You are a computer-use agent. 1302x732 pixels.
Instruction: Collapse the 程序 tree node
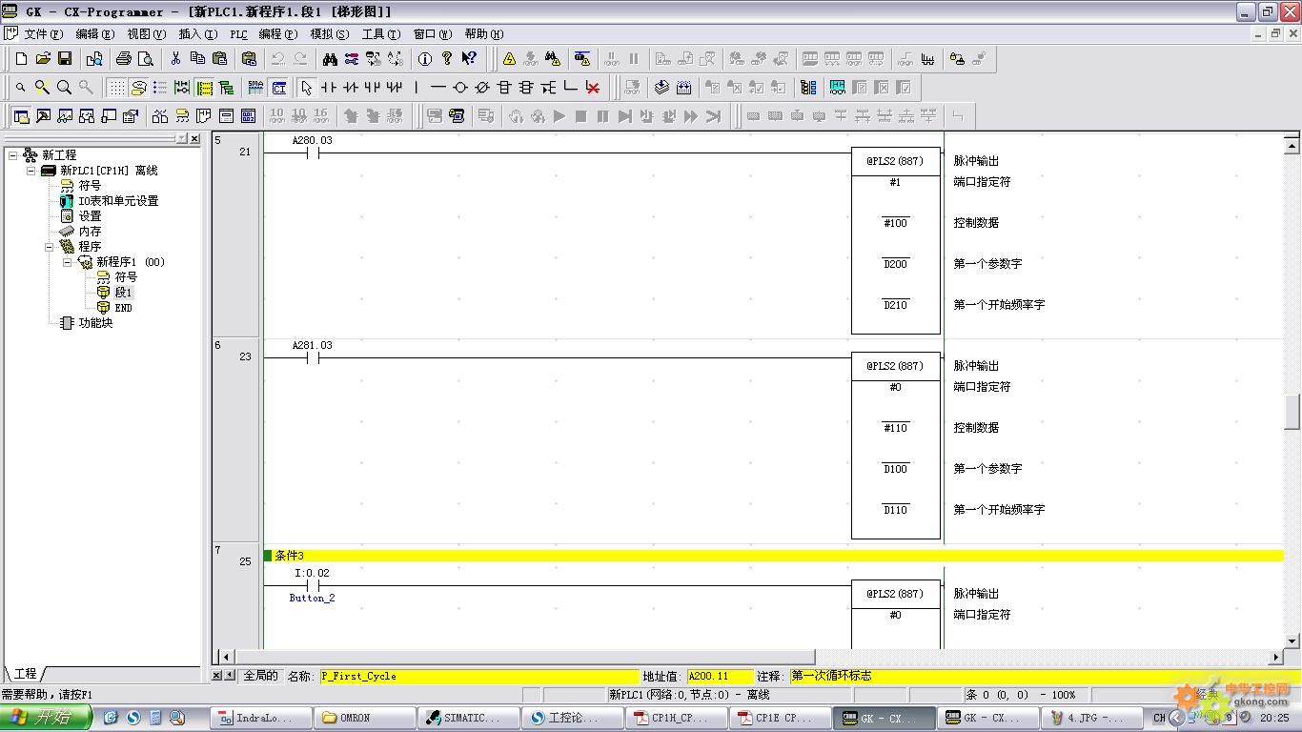[49, 247]
